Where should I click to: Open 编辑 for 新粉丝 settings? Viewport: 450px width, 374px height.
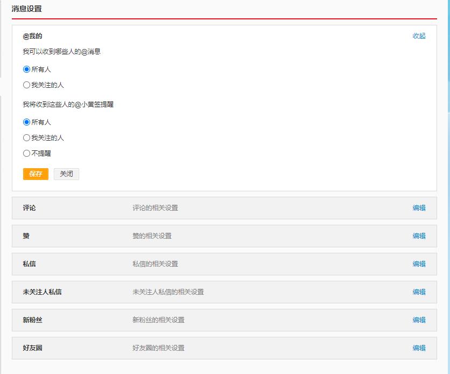coord(419,320)
